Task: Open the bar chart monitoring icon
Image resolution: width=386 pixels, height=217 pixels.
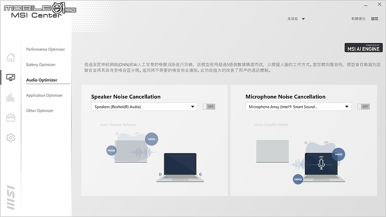Action: (10, 98)
